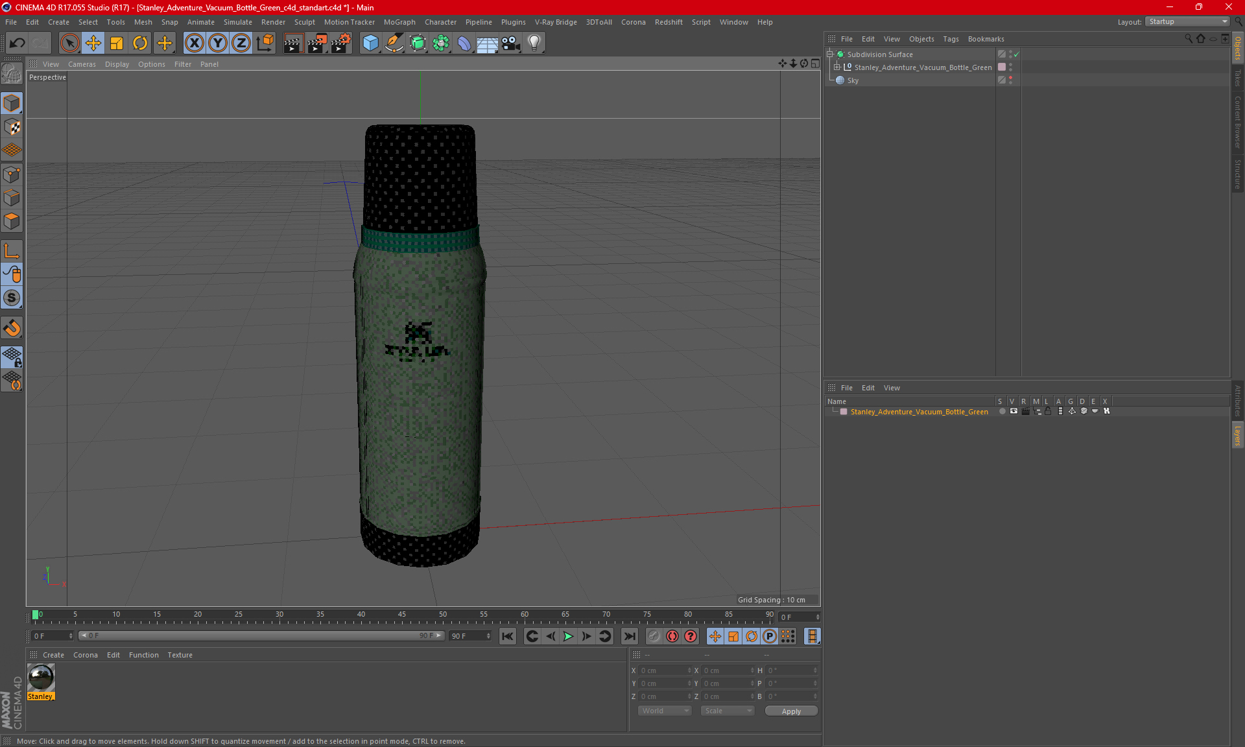The height and width of the screenshot is (747, 1245).
Task: Go to end of animation
Action: (629, 636)
